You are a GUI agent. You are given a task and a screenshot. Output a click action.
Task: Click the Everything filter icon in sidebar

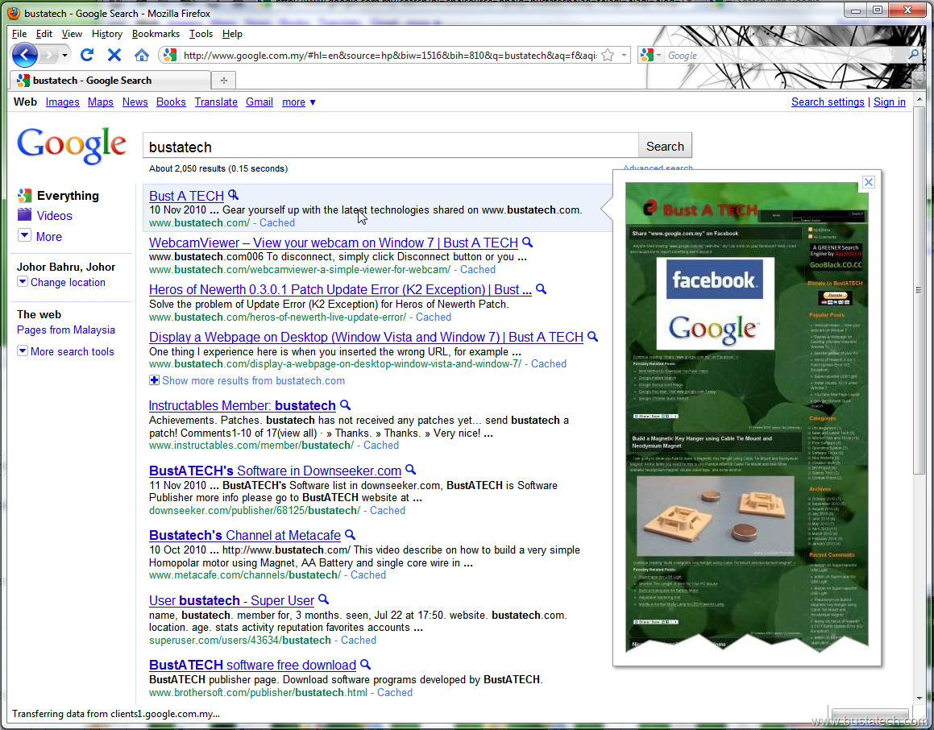(x=24, y=195)
